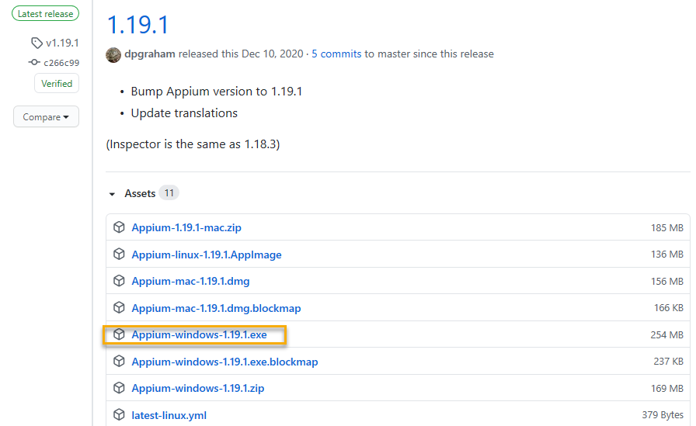Click 'Bump Appium version to 1.19.1' text
Image resolution: width=696 pixels, height=426 pixels.
[x=216, y=92]
